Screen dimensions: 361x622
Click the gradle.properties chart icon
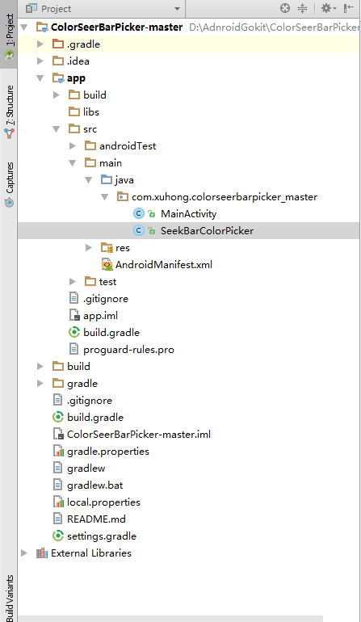pos(58,451)
